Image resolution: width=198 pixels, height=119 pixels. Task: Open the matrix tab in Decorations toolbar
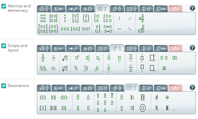click(102, 88)
